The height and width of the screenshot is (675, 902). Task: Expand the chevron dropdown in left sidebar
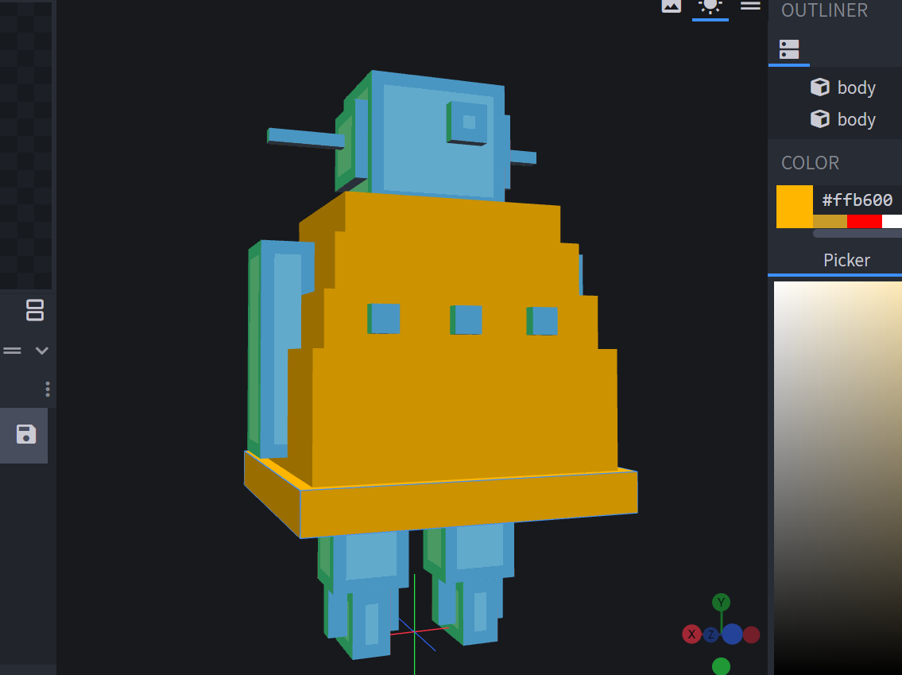41,350
